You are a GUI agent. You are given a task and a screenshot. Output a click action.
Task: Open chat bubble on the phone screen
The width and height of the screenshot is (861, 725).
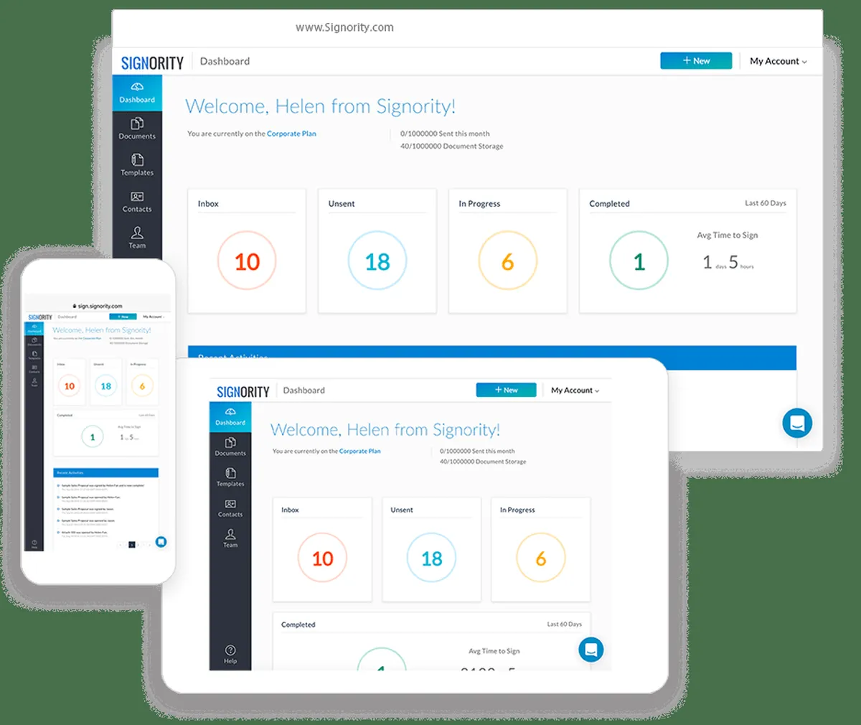tap(161, 542)
